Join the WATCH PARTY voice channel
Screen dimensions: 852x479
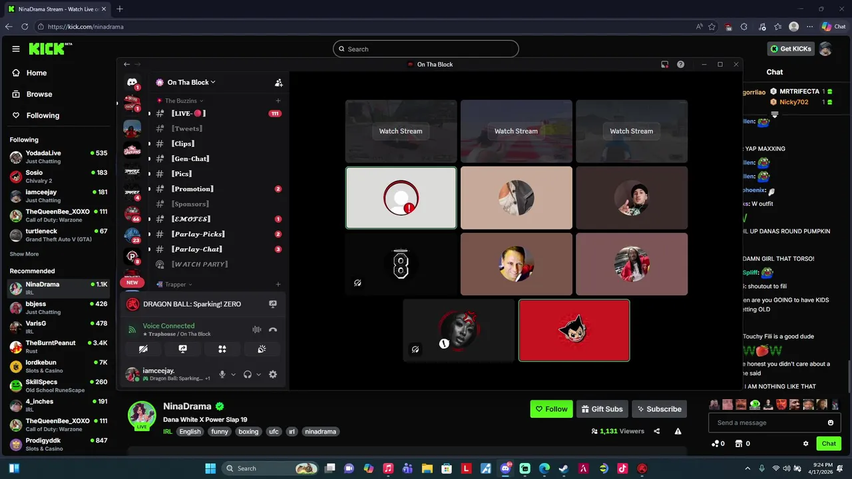(218, 264)
